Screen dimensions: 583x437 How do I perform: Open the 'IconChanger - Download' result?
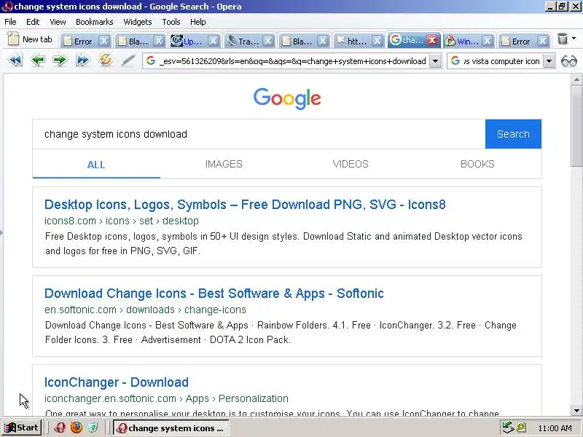117,382
